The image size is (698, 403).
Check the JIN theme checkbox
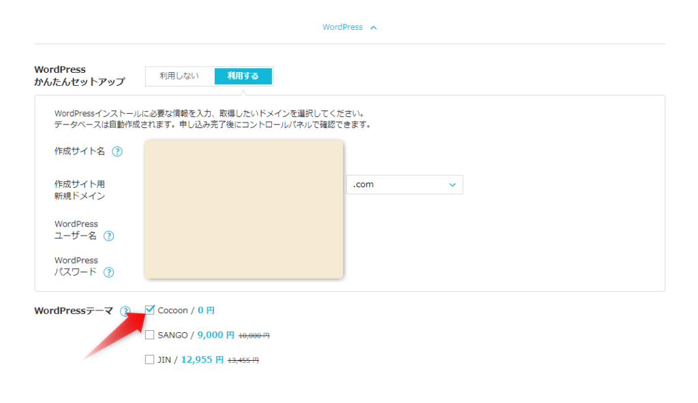pos(149,359)
